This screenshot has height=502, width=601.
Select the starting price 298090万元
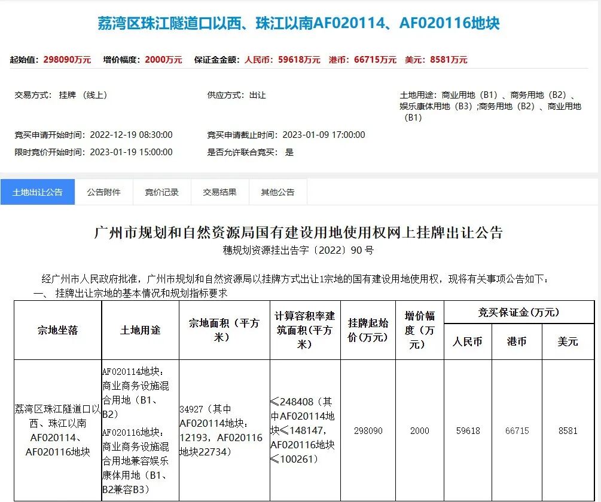point(68,59)
